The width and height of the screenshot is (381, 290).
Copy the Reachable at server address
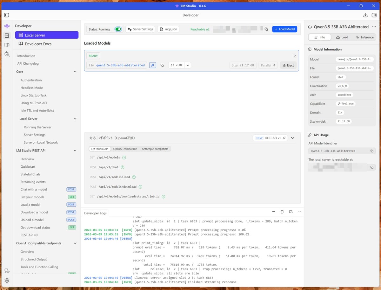pyautogui.click(x=266, y=29)
